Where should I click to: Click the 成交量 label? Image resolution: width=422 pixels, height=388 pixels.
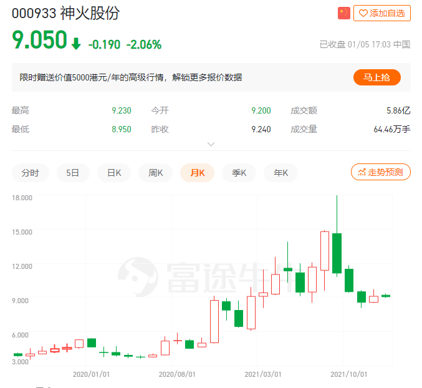click(304, 129)
